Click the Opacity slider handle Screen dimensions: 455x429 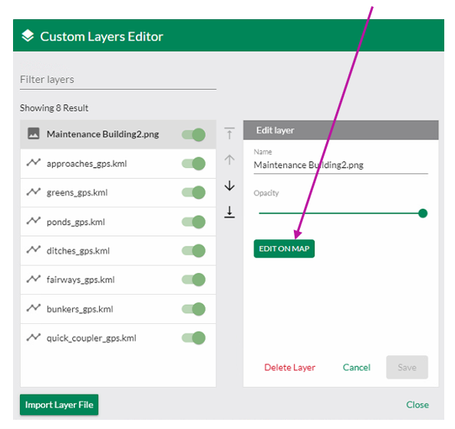[423, 213]
